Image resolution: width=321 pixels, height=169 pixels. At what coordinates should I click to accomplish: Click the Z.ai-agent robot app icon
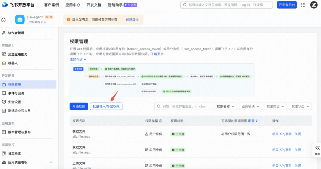(x=20, y=20)
